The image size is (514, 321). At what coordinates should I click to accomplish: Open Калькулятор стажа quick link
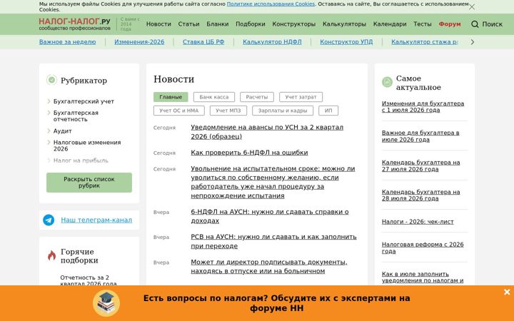[425, 42]
